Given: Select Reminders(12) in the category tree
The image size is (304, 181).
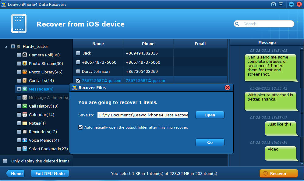Looking at the screenshot, I should pyautogui.click(x=43, y=132).
